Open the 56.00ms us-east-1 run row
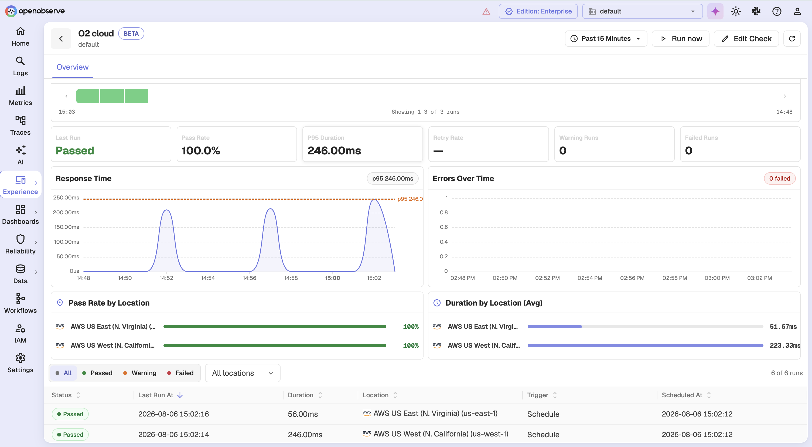The width and height of the screenshot is (812, 447). click(x=425, y=414)
